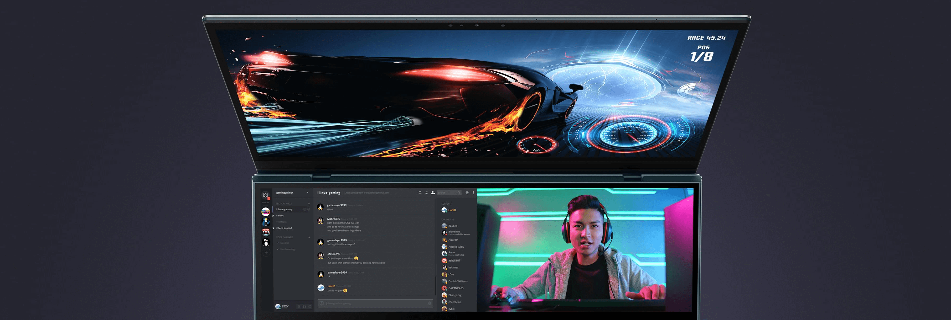Collapse the General voice channel
Image resolution: width=951 pixels, height=320 pixels.
coord(283,243)
